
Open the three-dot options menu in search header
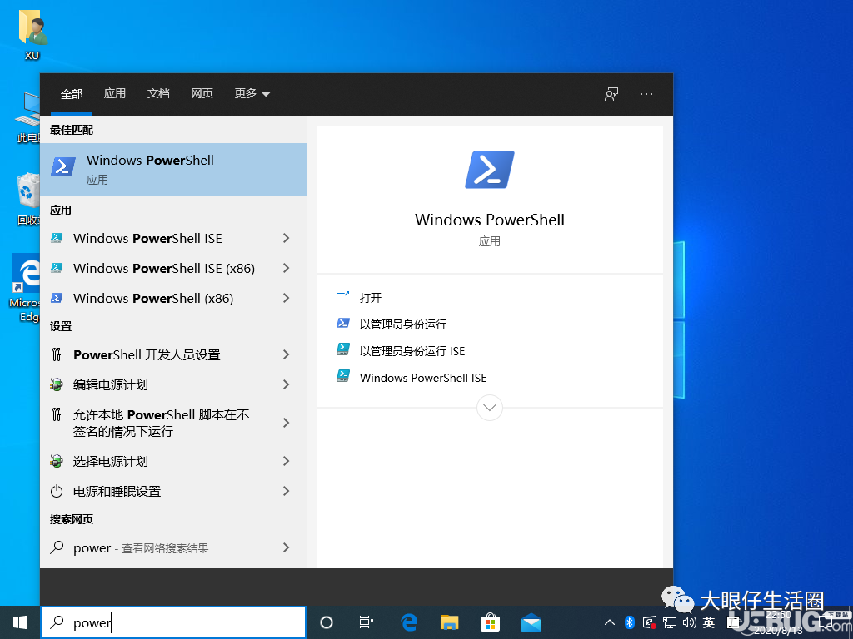[x=646, y=94]
